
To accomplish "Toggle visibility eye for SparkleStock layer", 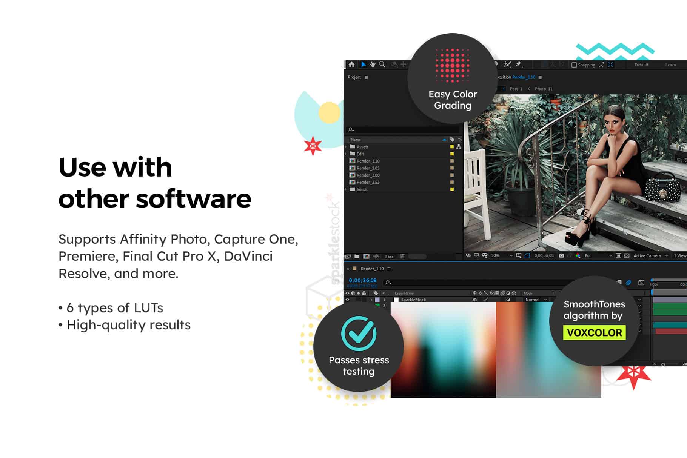I will point(348,300).
